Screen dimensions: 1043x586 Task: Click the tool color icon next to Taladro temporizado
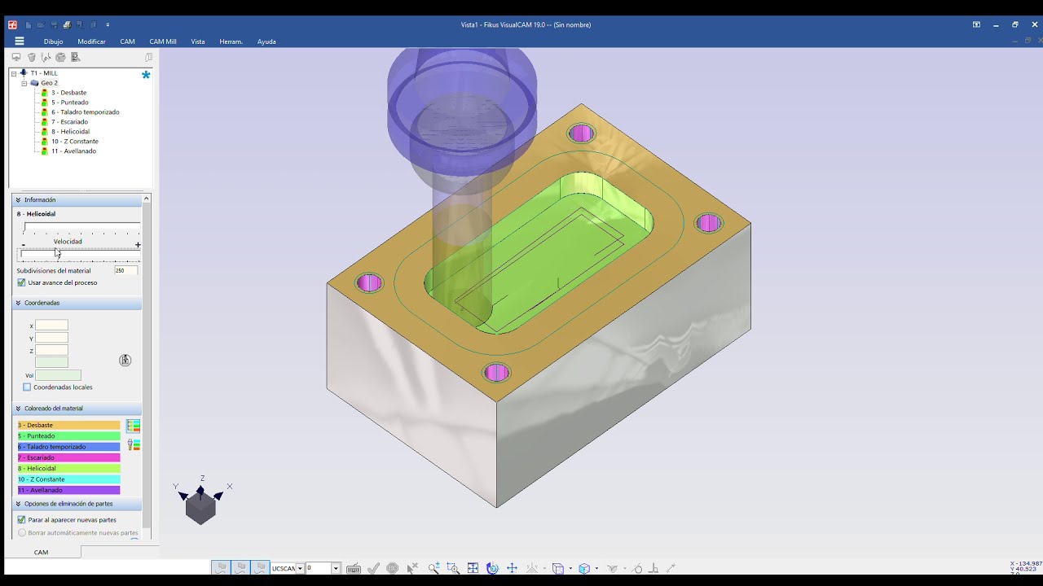tap(134, 445)
